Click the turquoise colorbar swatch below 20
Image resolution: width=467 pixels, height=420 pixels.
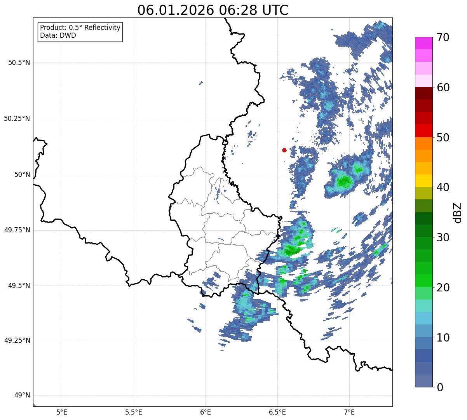click(x=424, y=306)
